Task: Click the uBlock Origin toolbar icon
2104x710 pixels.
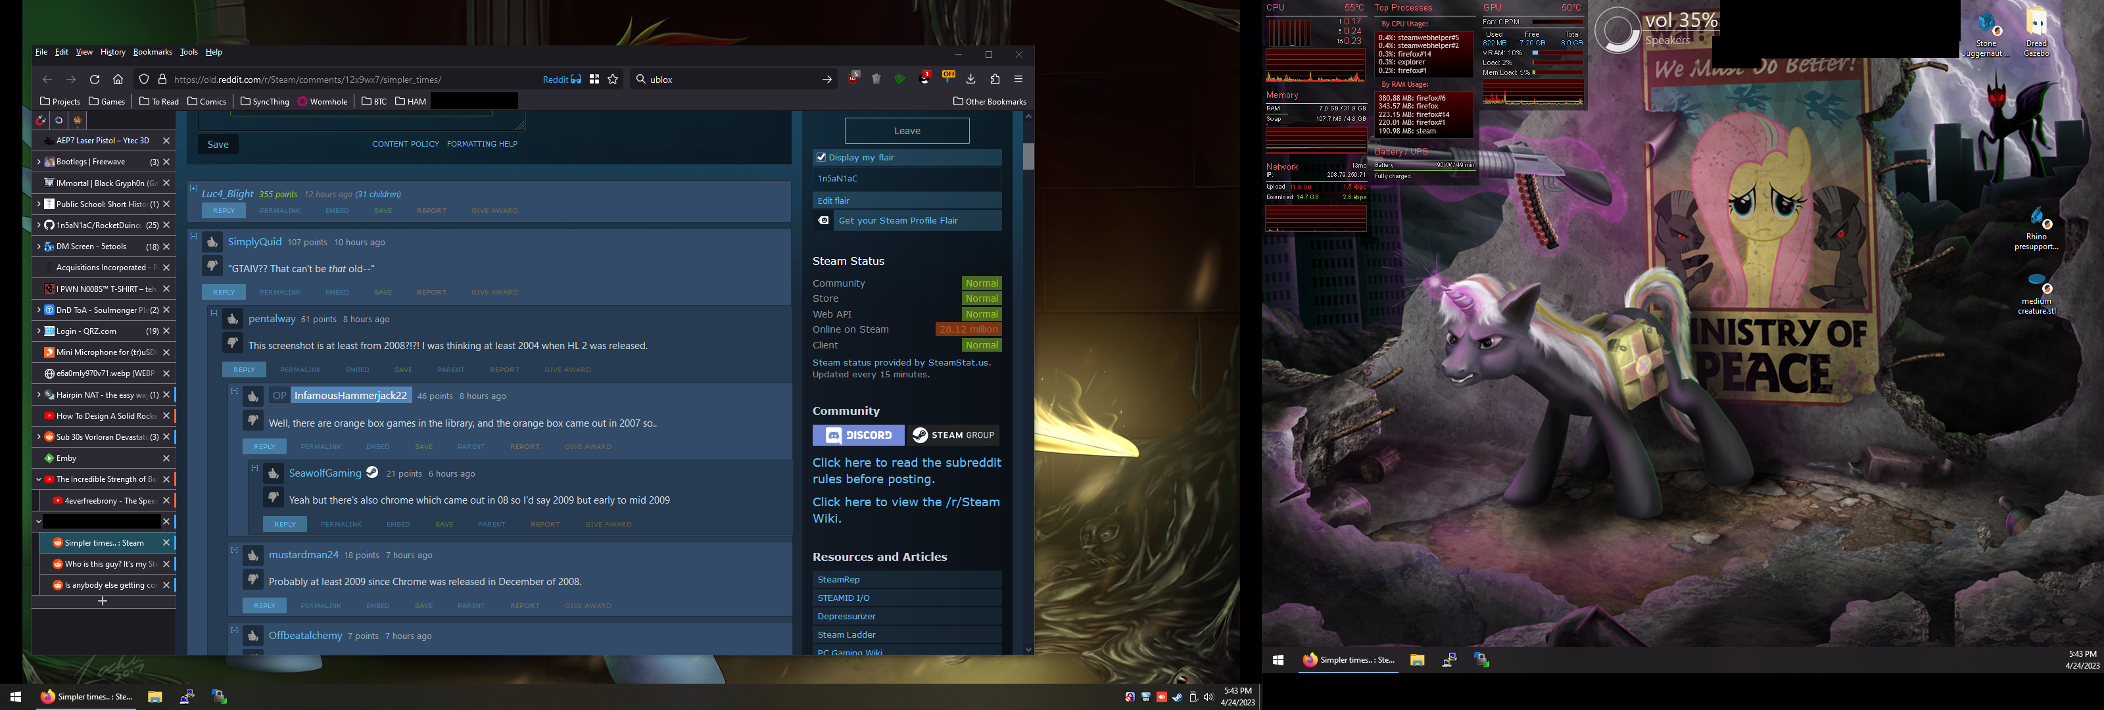Action: tap(853, 78)
